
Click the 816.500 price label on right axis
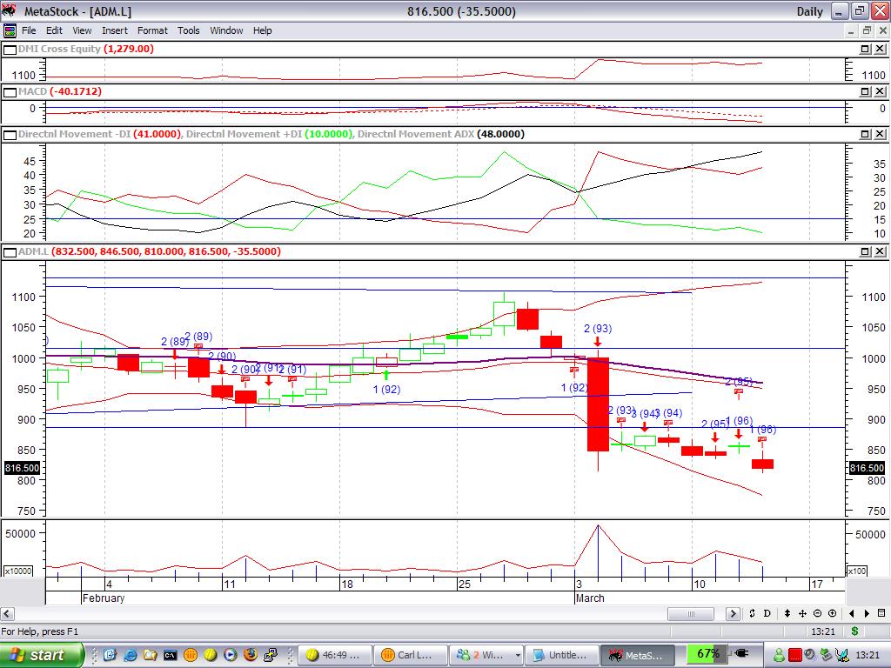click(867, 468)
